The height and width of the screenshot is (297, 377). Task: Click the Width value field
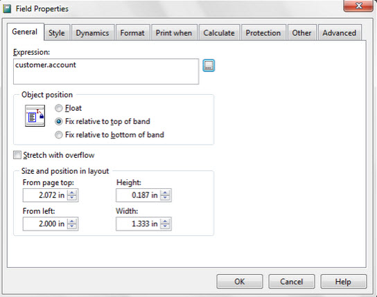(x=139, y=224)
